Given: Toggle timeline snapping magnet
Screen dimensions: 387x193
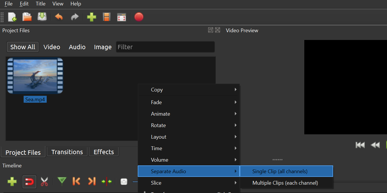Looking at the screenshot, I should 29,181.
